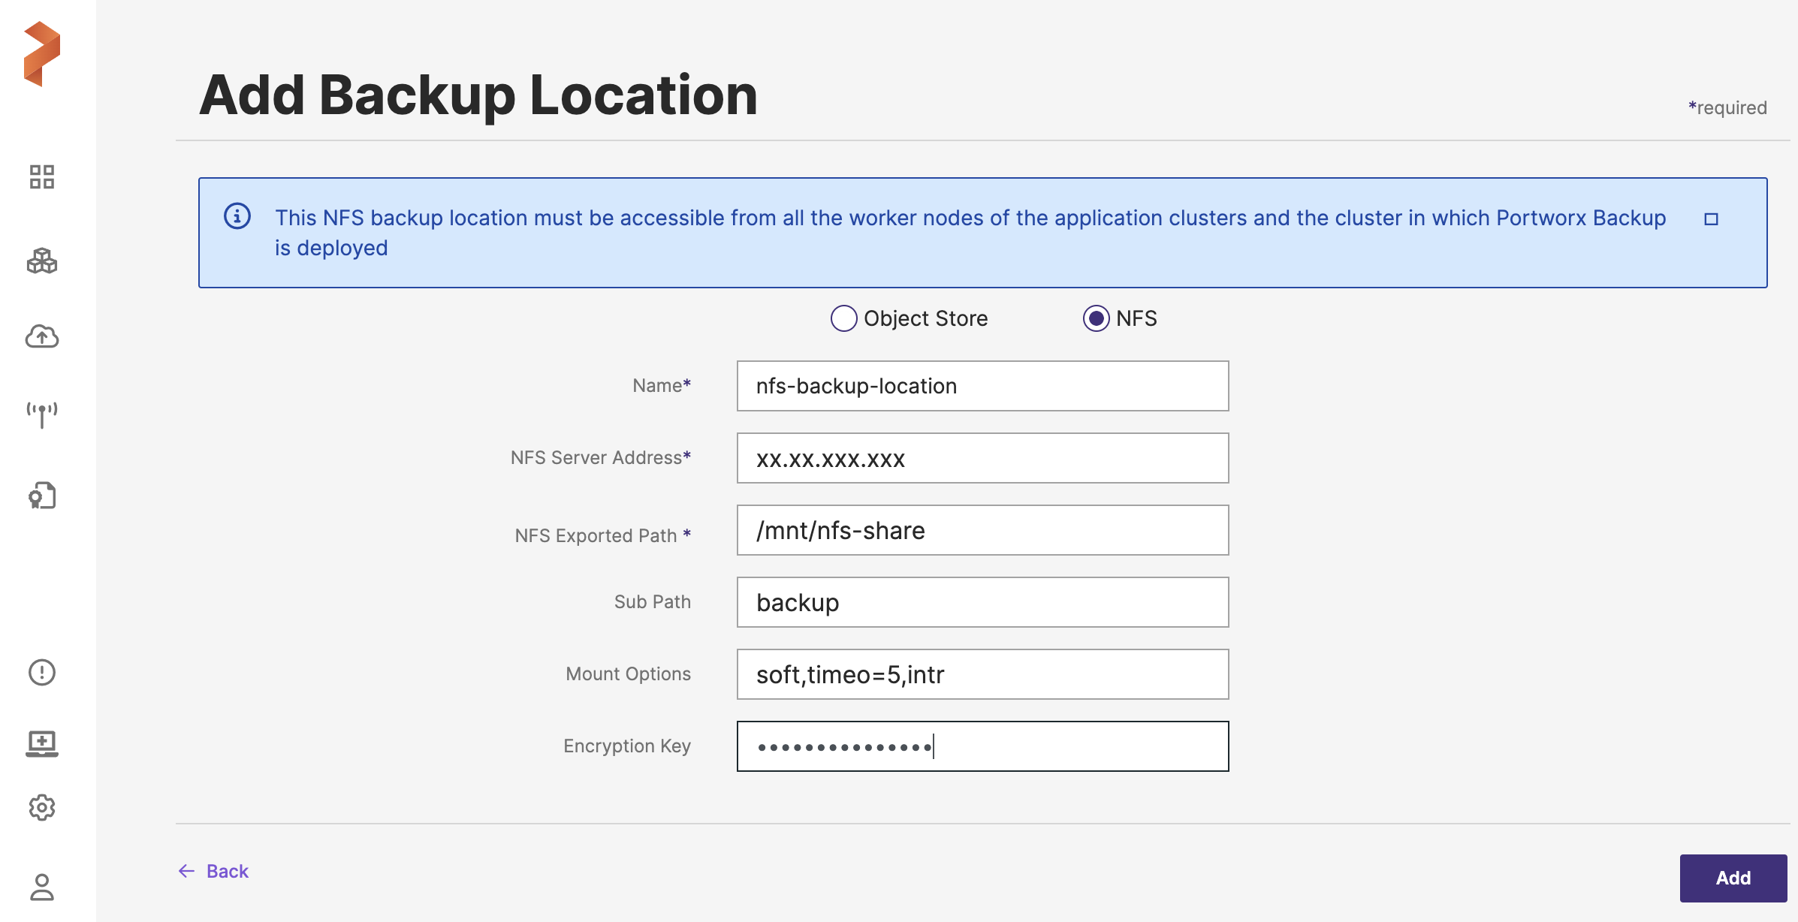Image resolution: width=1798 pixels, height=922 pixels.
Task: Click the info icon in banner
Action: (x=237, y=216)
